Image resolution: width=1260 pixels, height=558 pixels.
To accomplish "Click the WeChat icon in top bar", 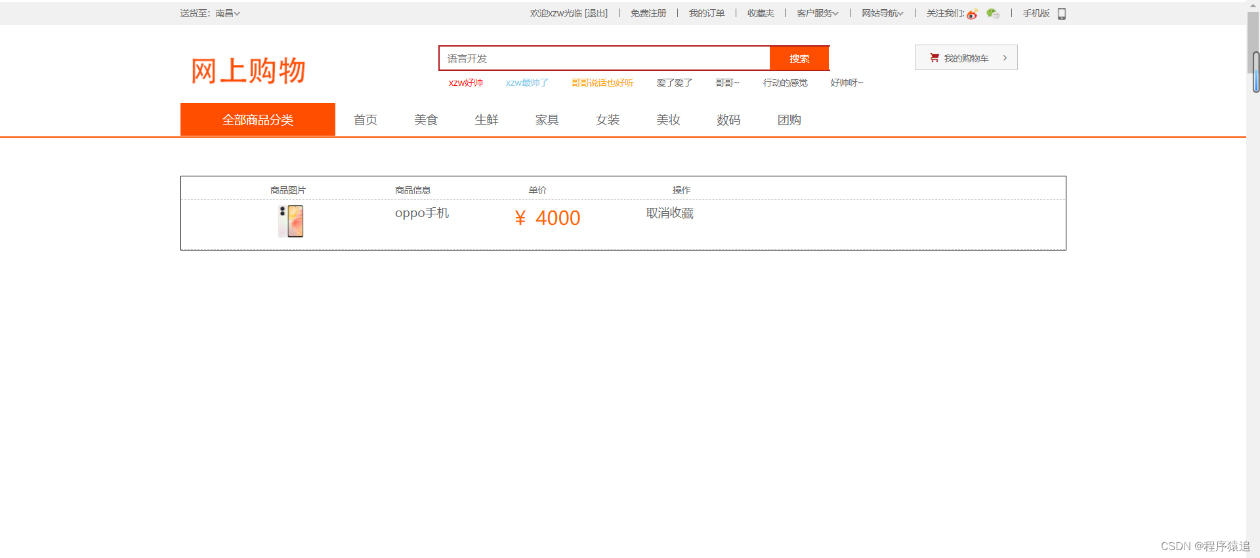I will tap(992, 13).
